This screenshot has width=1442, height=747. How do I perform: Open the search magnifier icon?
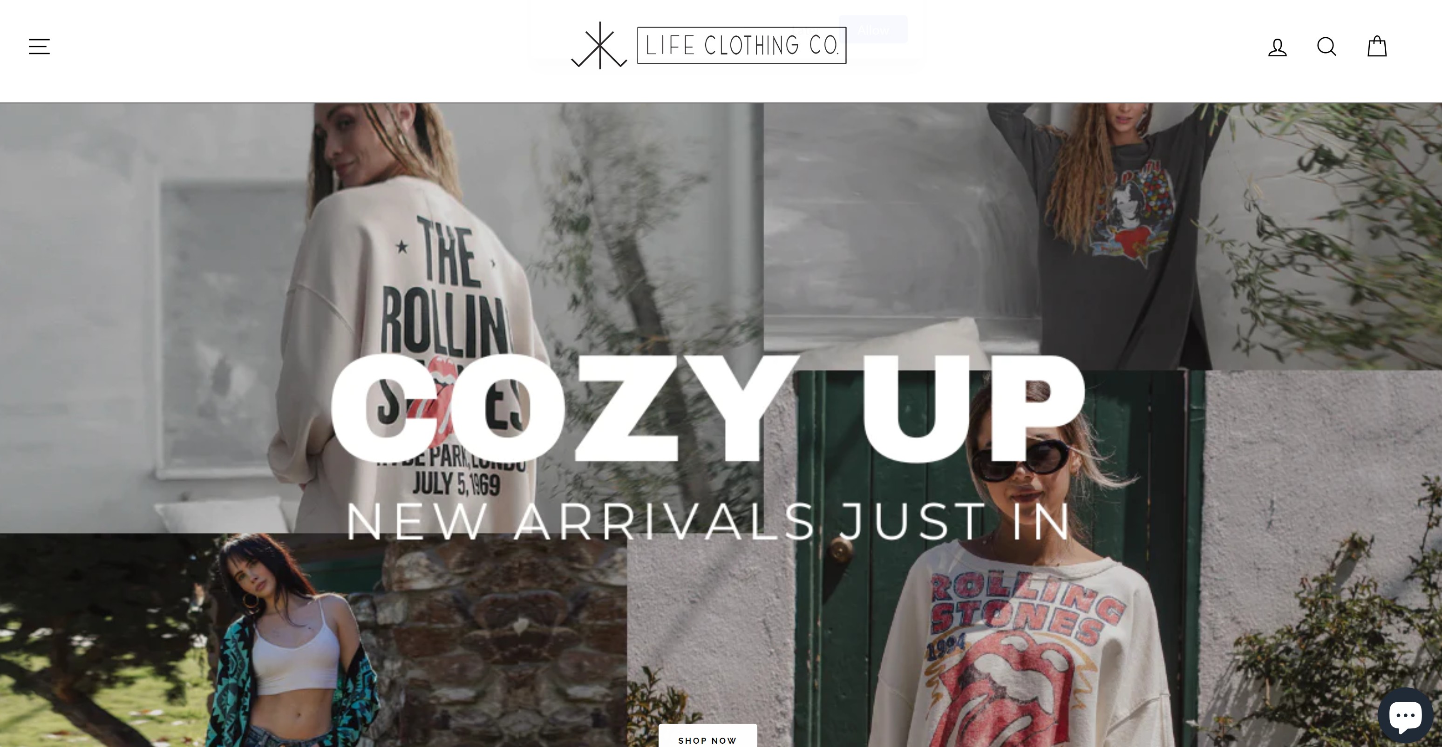coord(1326,47)
